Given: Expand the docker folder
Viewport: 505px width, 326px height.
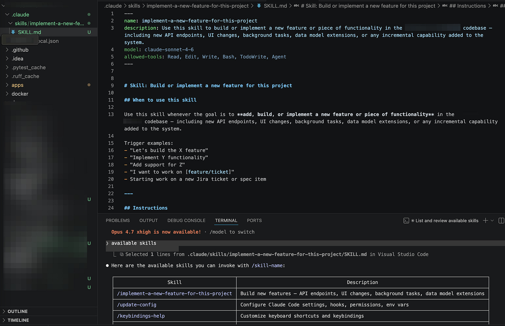Looking at the screenshot, I should (7, 94).
